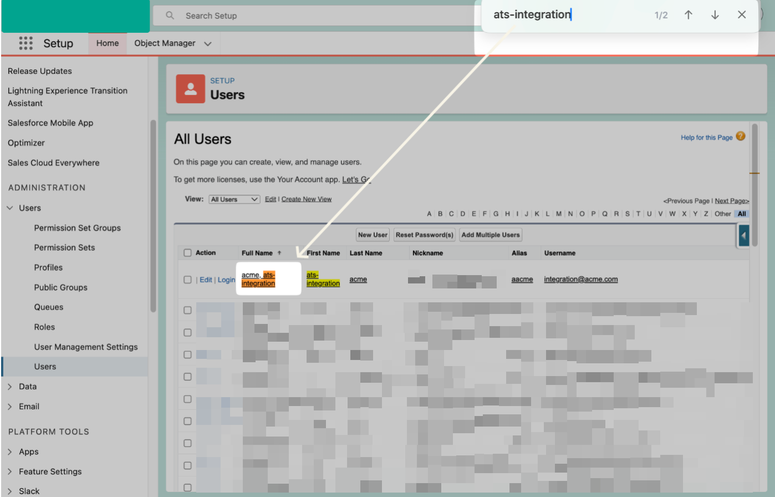Open Salesforce Mobile App setup

[50, 123]
